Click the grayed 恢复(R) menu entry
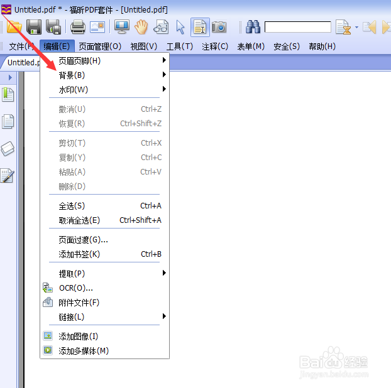Screen dimensions: 391x388 (x=105, y=124)
